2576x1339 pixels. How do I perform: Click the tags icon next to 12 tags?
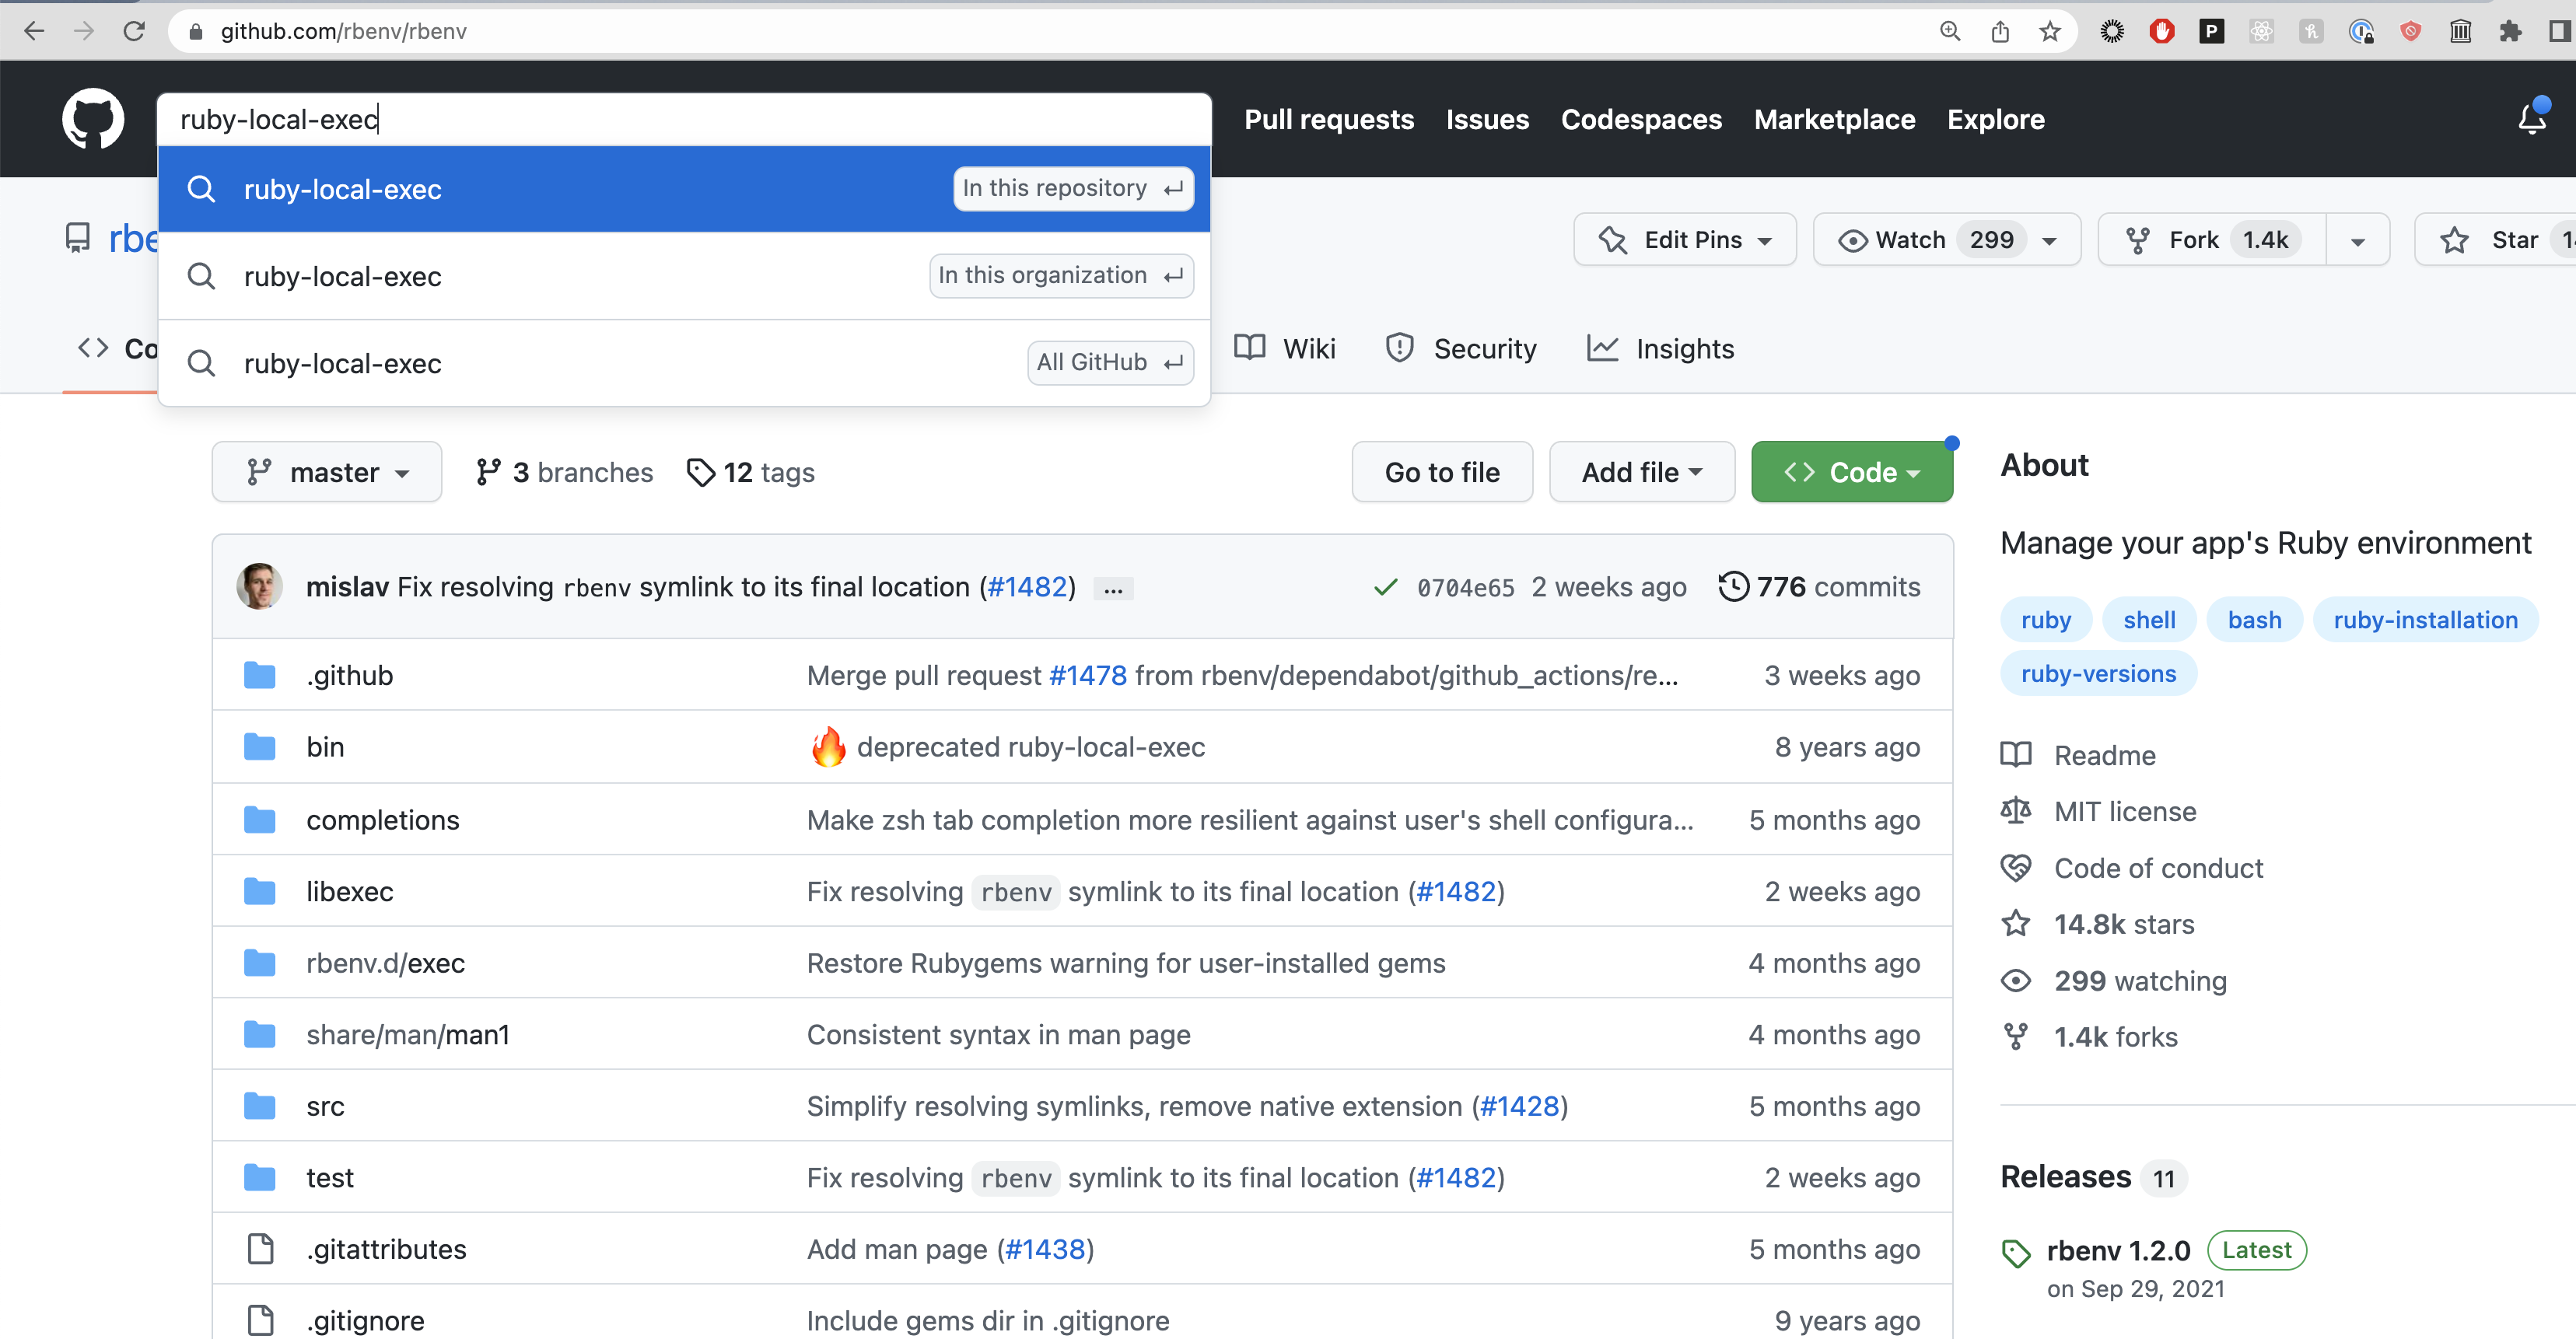point(700,472)
